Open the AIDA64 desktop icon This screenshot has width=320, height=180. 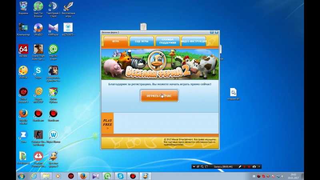point(23,50)
